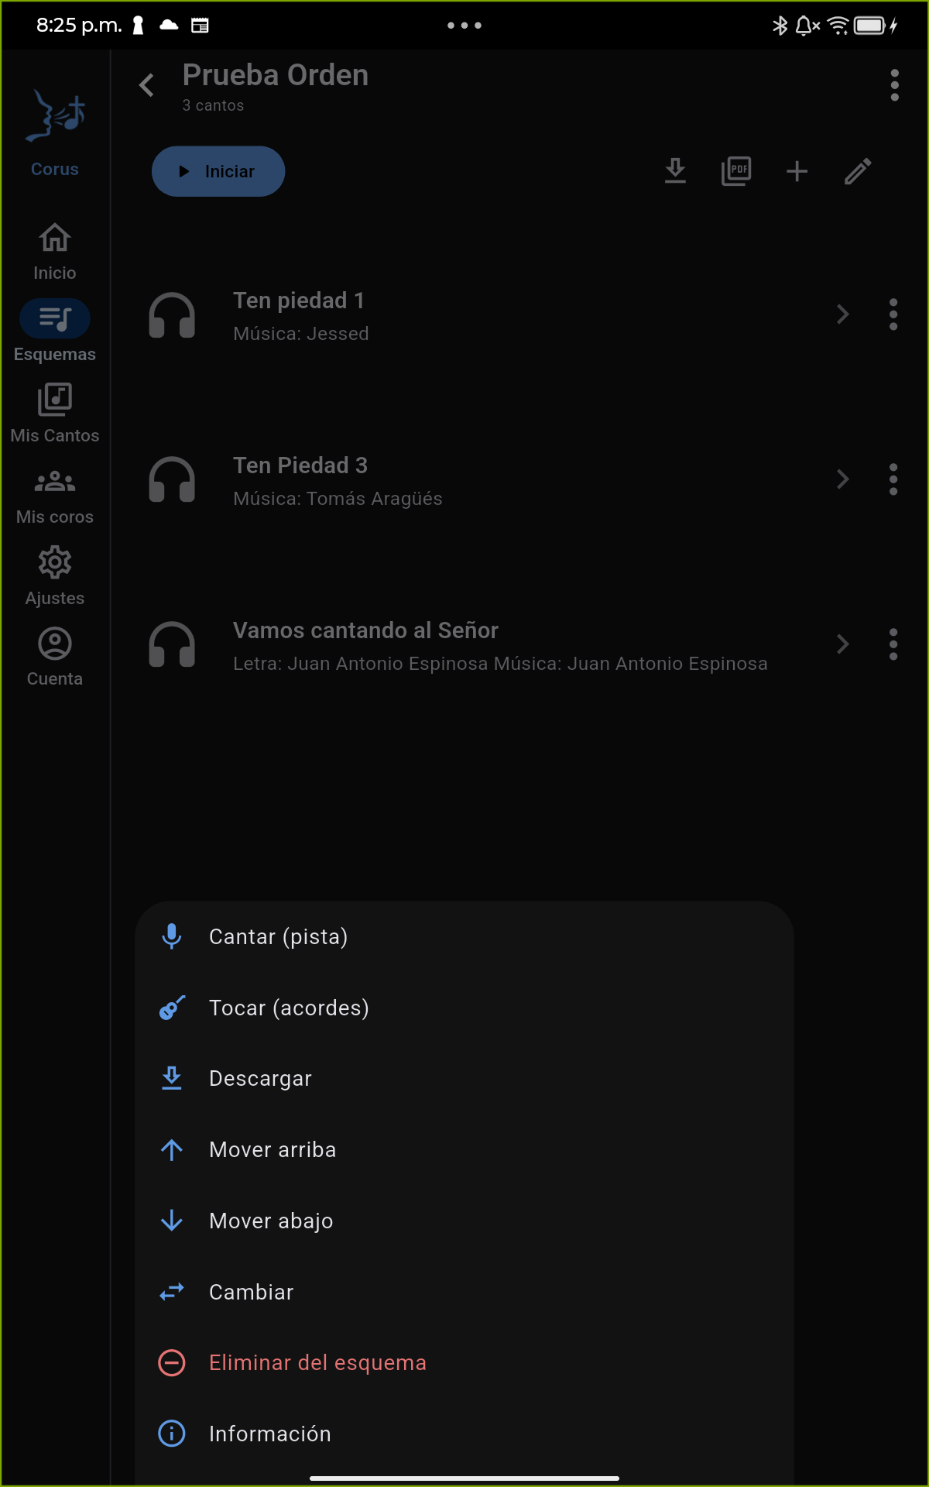Viewport: 929px width, 1487px height.
Task: Tap the headphones icon for Ten piedad 1
Action: pos(172,315)
